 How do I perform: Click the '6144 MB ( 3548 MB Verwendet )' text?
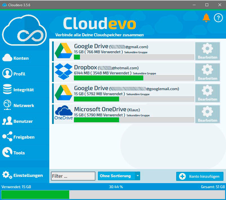coord(103,73)
